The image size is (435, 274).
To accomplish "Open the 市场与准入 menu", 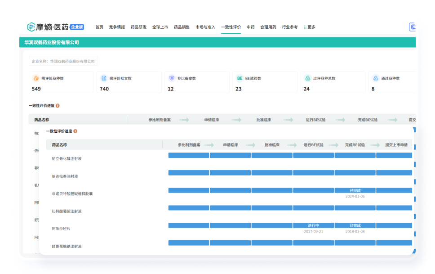I will [x=205, y=27].
